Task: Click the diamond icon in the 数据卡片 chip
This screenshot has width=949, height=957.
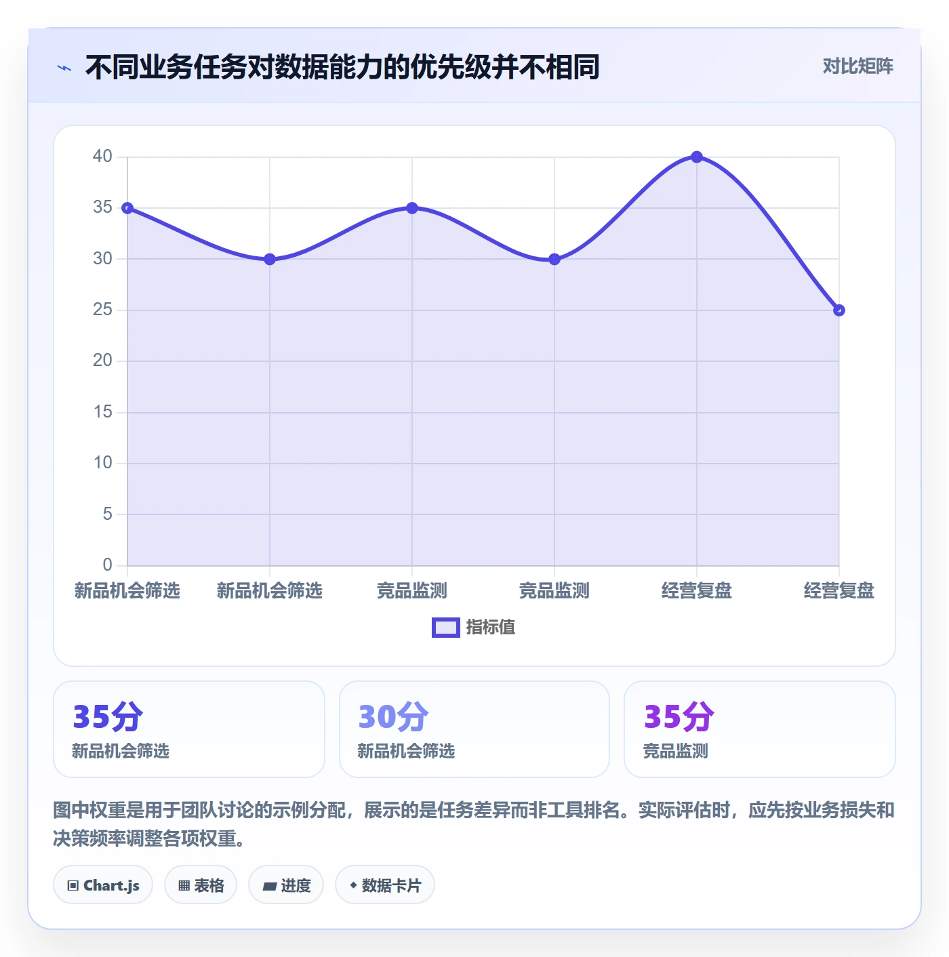Action: click(353, 885)
